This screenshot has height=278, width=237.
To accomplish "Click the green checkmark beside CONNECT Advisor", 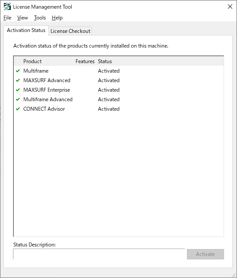I will tap(18, 109).
